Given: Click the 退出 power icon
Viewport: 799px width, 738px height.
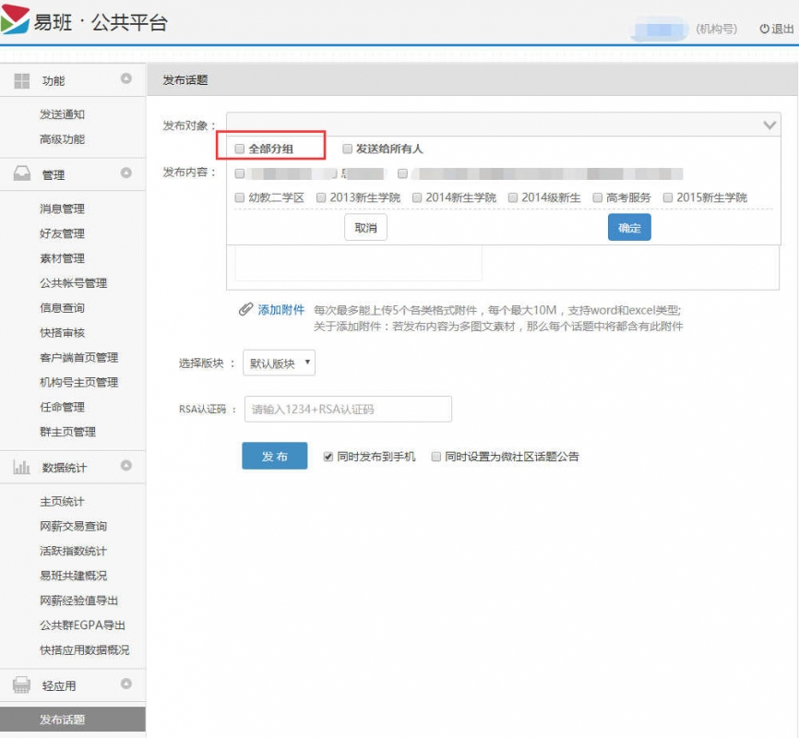Looking at the screenshot, I should point(764,30).
